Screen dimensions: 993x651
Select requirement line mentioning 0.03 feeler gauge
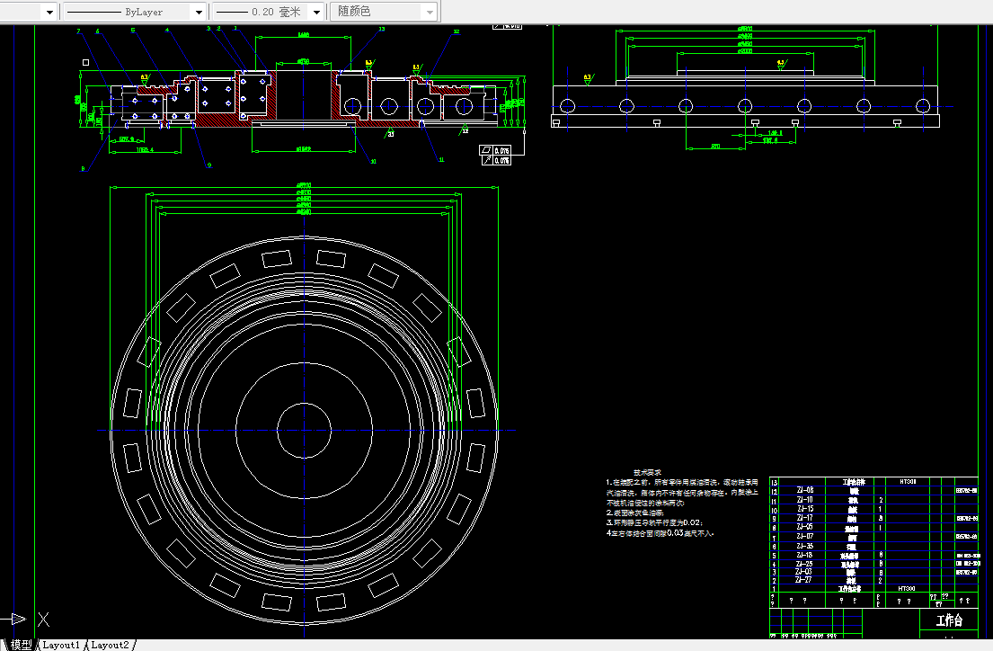pos(661,533)
